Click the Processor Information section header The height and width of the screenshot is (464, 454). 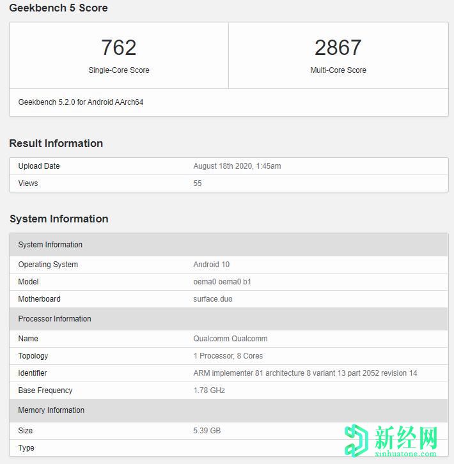[x=54, y=319]
